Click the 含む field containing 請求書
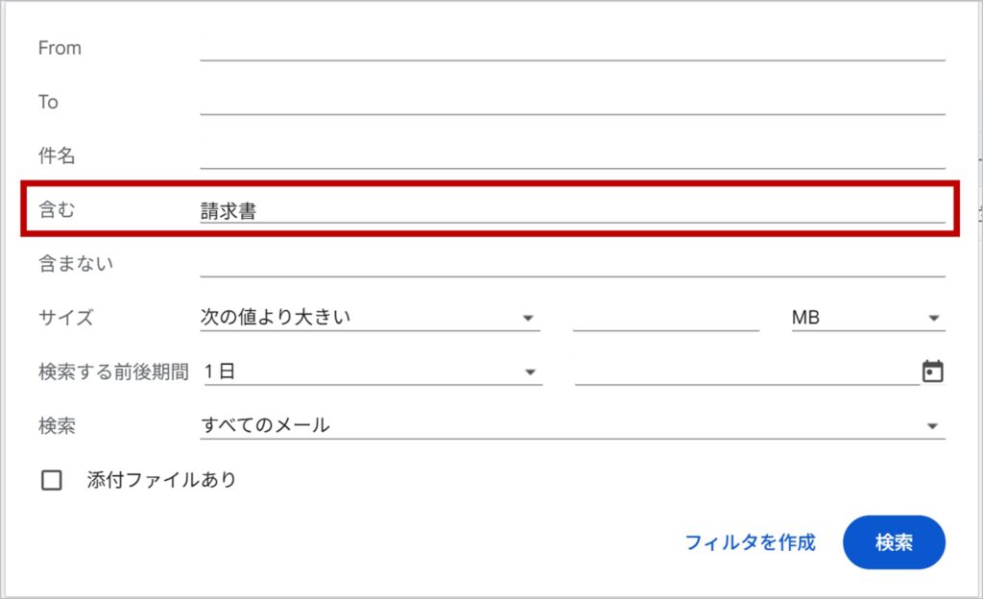The width and height of the screenshot is (983, 599). pyautogui.click(x=572, y=211)
